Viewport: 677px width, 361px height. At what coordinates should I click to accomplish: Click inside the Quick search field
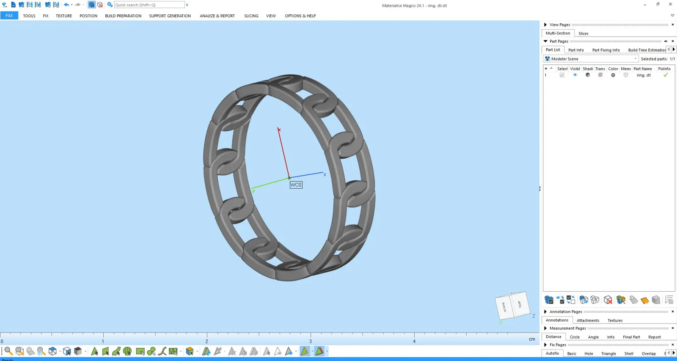pyautogui.click(x=149, y=5)
